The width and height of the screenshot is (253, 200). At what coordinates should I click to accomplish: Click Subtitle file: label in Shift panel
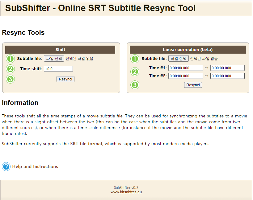tap(30, 59)
